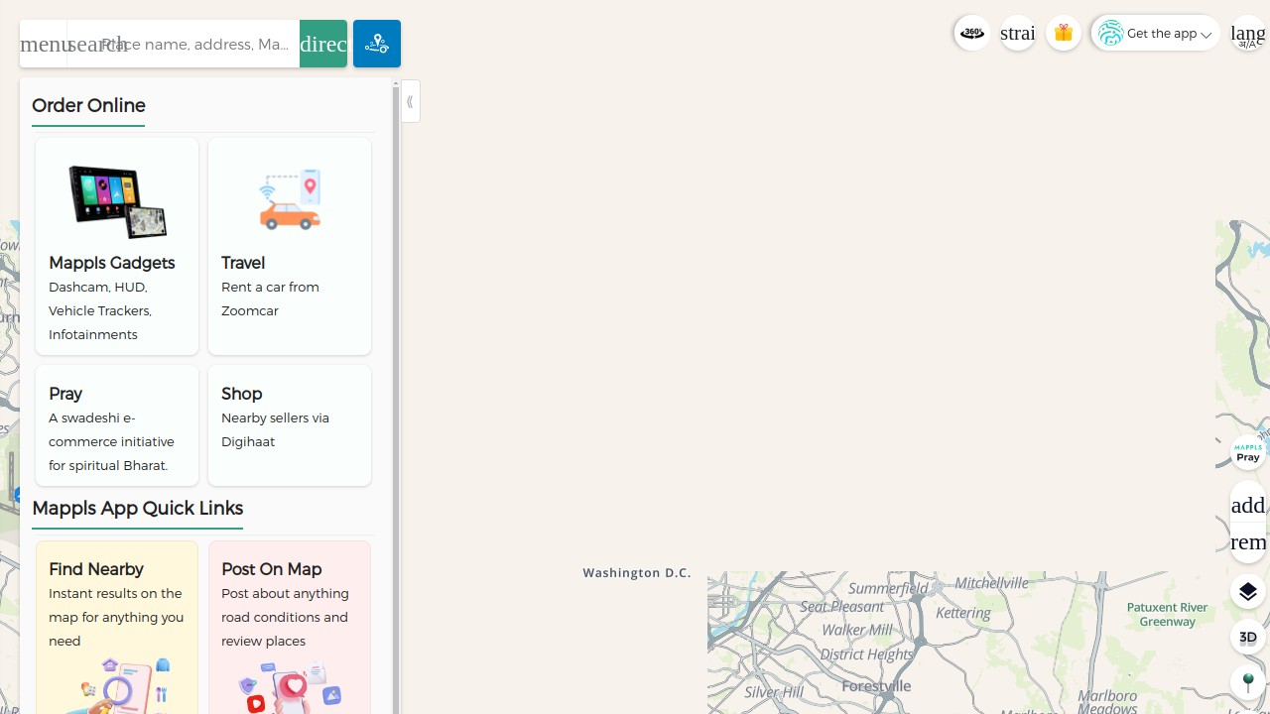This screenshot has width=1270, height=714.
Task: Click the Kettering label on the map
Action: 963,614
